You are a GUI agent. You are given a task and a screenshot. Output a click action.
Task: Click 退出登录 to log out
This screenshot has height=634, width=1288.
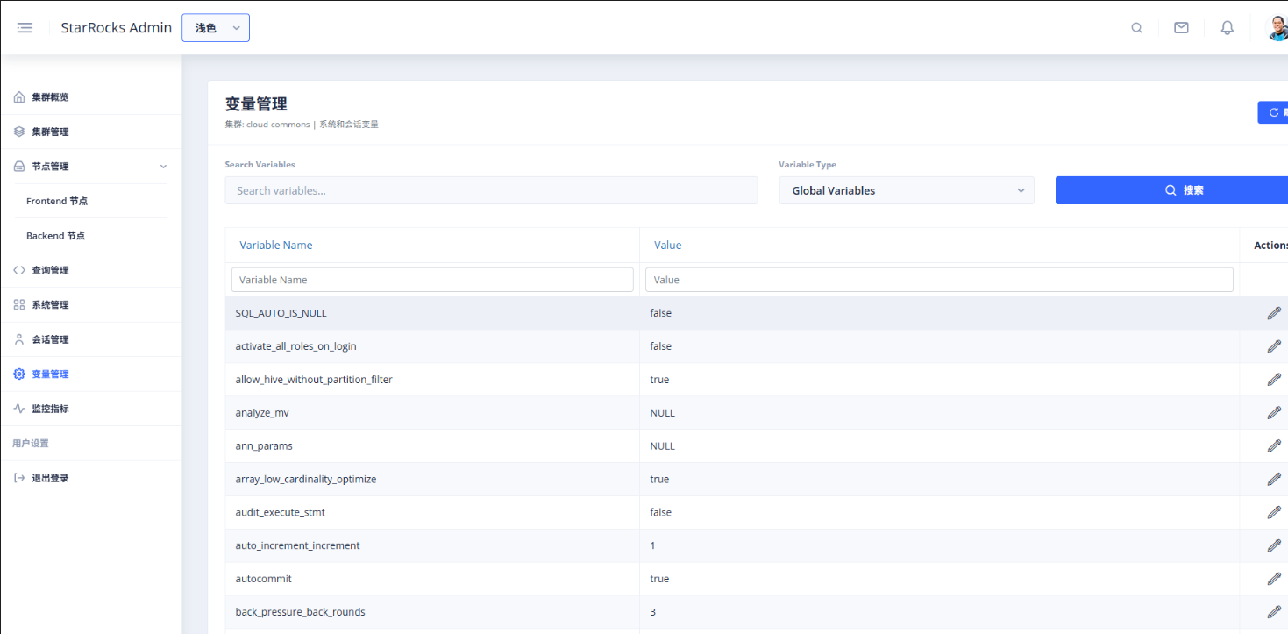(x=50, y=478)
